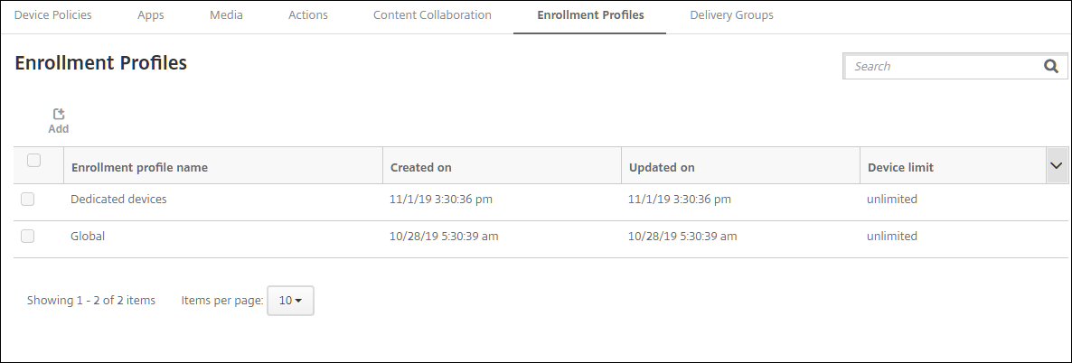
Task: Select the Actions tab
Action: [x=308, y=15]
